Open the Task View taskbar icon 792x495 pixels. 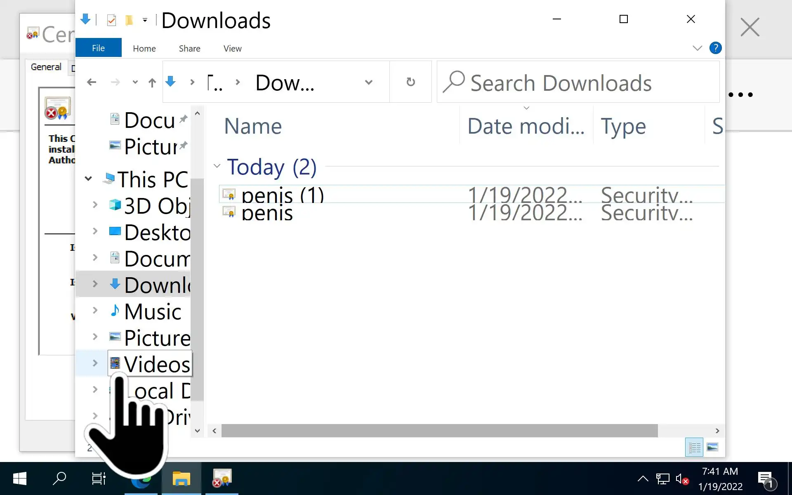pos(99,478)
